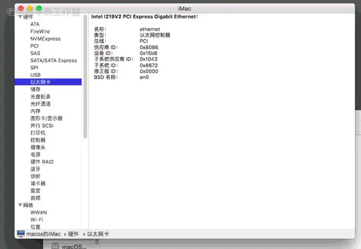This screenshot has height=249, width=361.
Task: Select 打印机 printers entry
Action: tap(38, 133)
